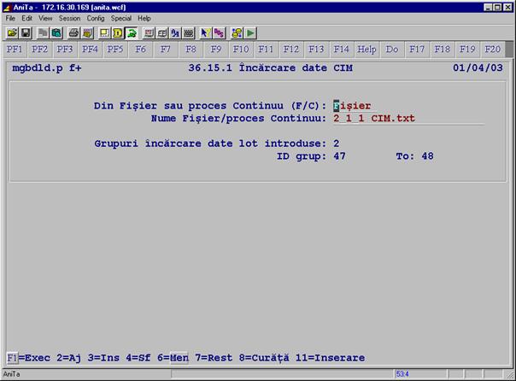The height and width of the screenshot is (381, 516).
Task: Click the green play arrow icon
Action: 251,32
